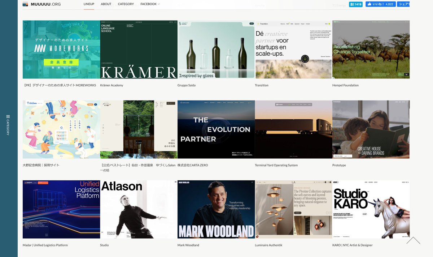
Task: Open the Studio KARO horse thumbnail
Action: (371, 209)
